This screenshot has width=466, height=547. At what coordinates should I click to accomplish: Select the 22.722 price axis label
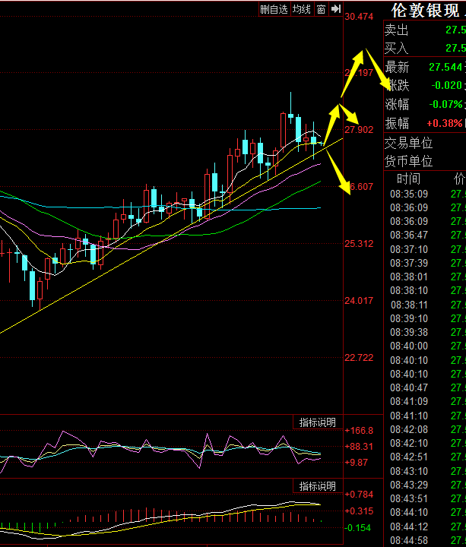click(359, 358)
